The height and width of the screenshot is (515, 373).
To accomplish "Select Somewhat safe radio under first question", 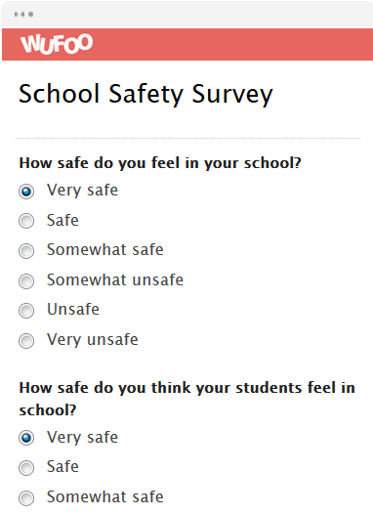I will tap(26, 251).
